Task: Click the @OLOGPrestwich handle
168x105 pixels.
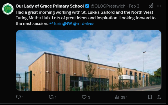Action: (x=108, y=6)
